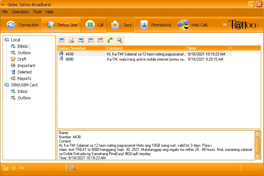Click the 'Ka-TM, wala kang active' content cell
The height and width of the screenshot is (176, 264).
146,59
